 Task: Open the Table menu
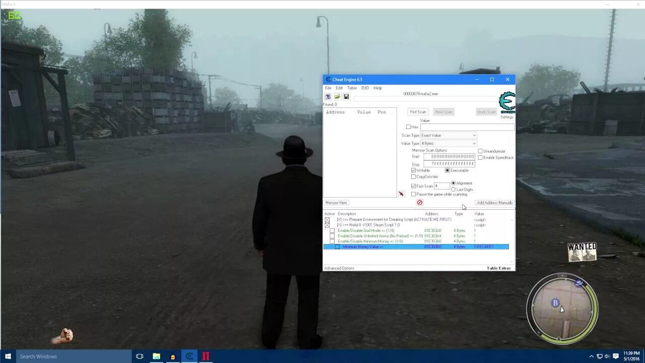(x=352, y=88)
